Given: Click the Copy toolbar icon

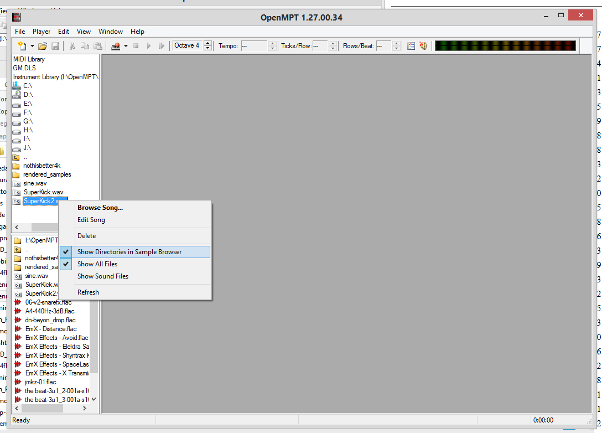Looking at the screenshot, I should click(85, 46).
